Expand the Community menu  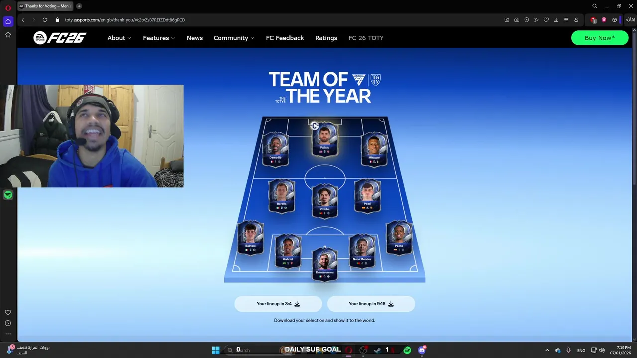234,38
